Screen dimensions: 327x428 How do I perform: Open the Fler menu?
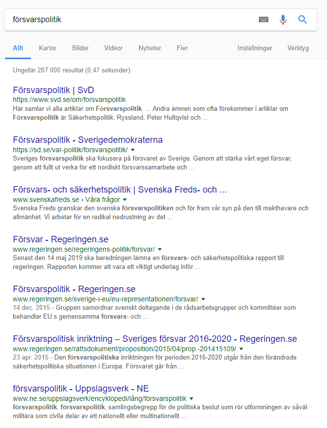[x=182, y=48]
